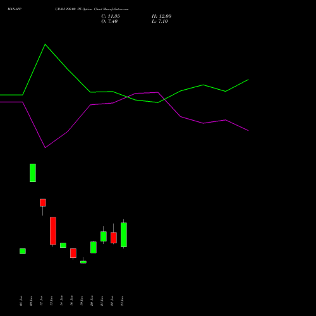Click the purple indicator line's lowest trough
This screenshot has width=316, height=316.
pyautogui.click(x=45, y=147)
